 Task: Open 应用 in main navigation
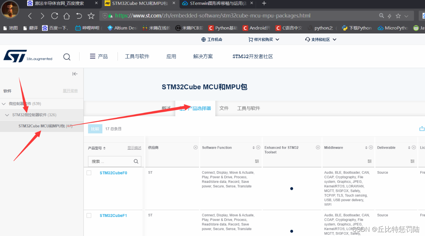click(x=171, y=56)
